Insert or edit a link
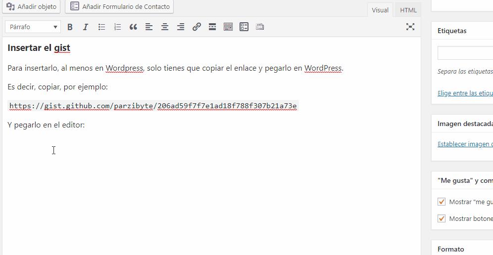The image size is (493, 255). tap(197, 27)
